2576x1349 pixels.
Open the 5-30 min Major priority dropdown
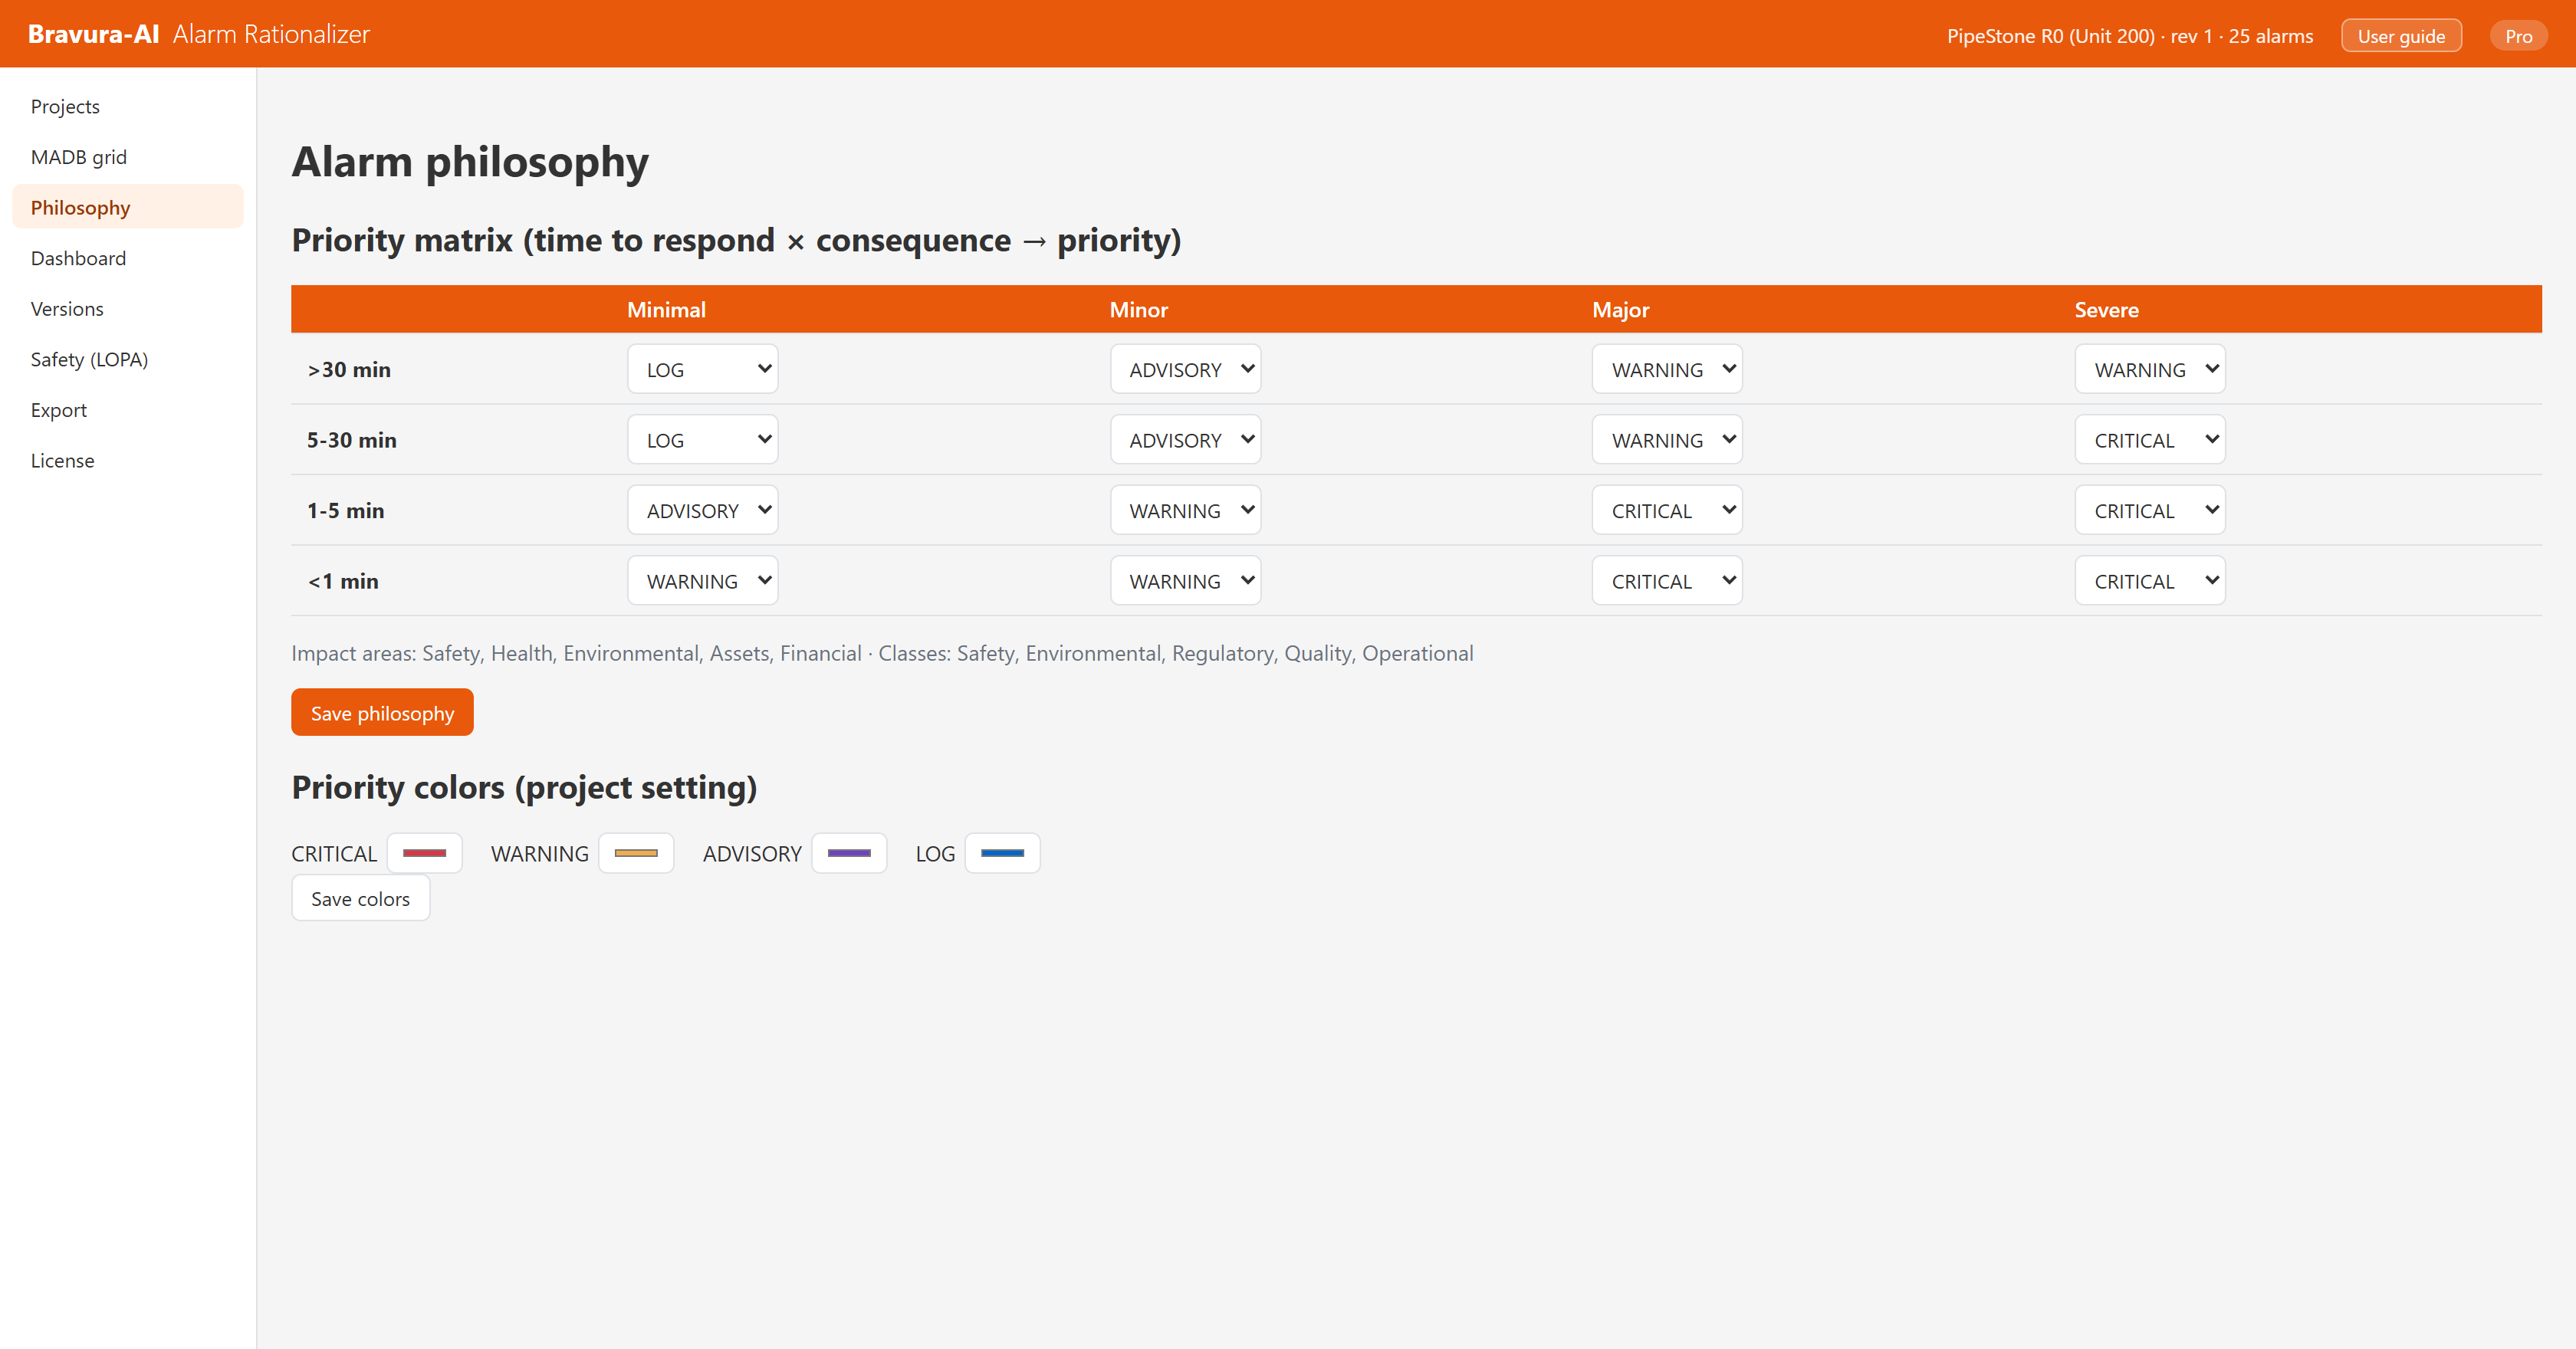coord(1667,440)
